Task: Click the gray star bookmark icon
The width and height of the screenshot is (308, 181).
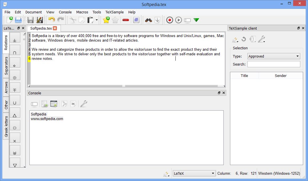Action: pos(115,20)
